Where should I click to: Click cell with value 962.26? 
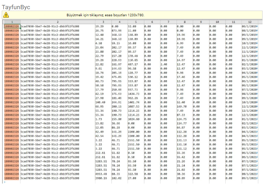tap(133, 98)
